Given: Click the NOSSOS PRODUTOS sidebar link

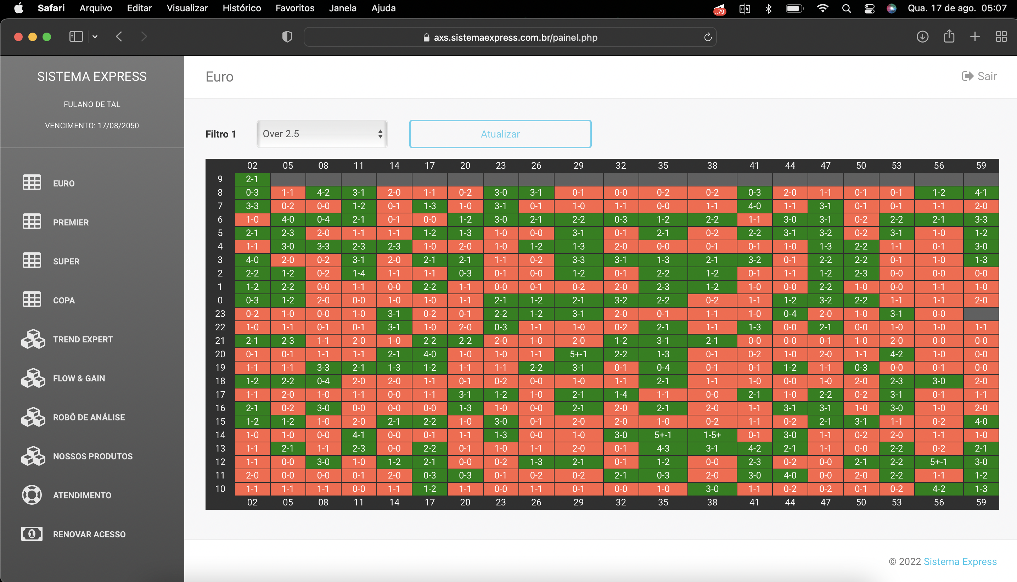Looking at the screenshot, I should [x=93, y=455].
